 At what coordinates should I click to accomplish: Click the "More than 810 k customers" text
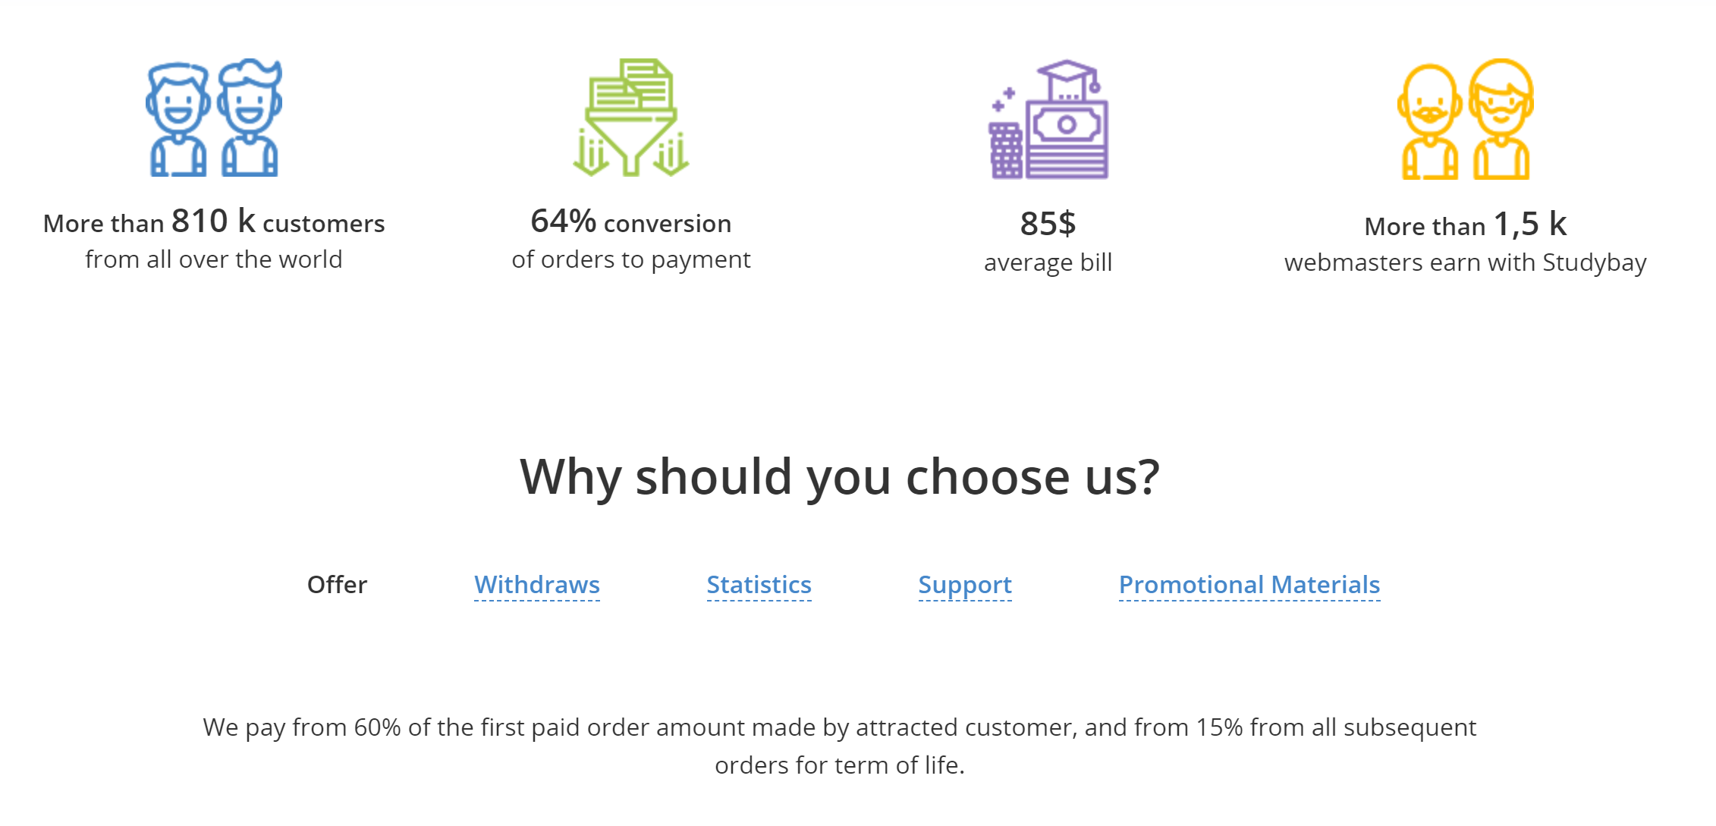(214, 222)
